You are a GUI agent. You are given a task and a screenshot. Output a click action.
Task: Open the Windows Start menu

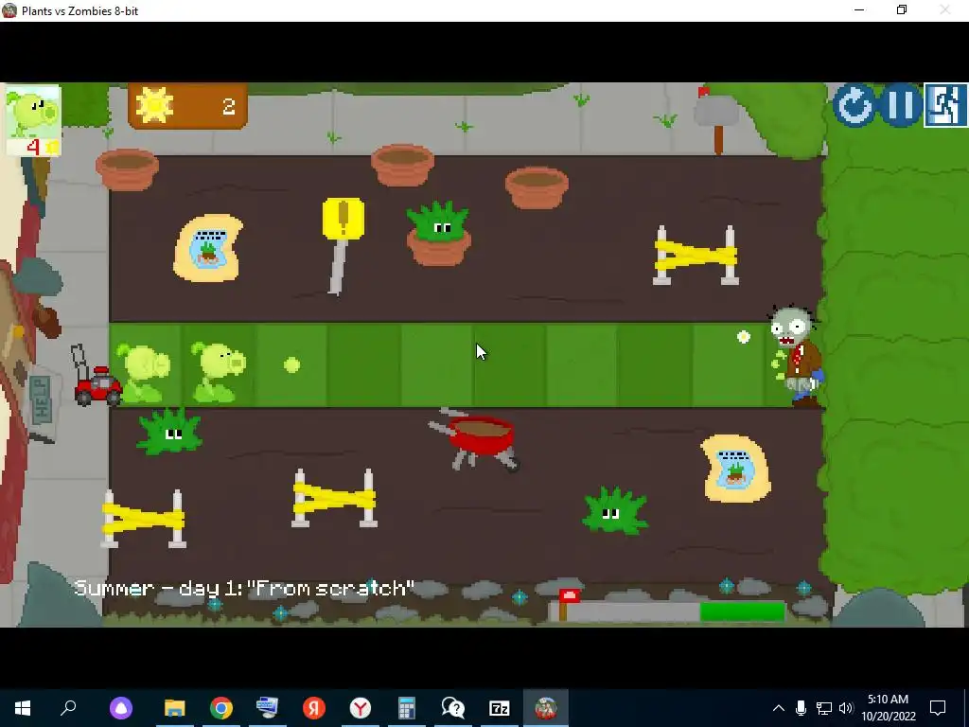point(23,708)
